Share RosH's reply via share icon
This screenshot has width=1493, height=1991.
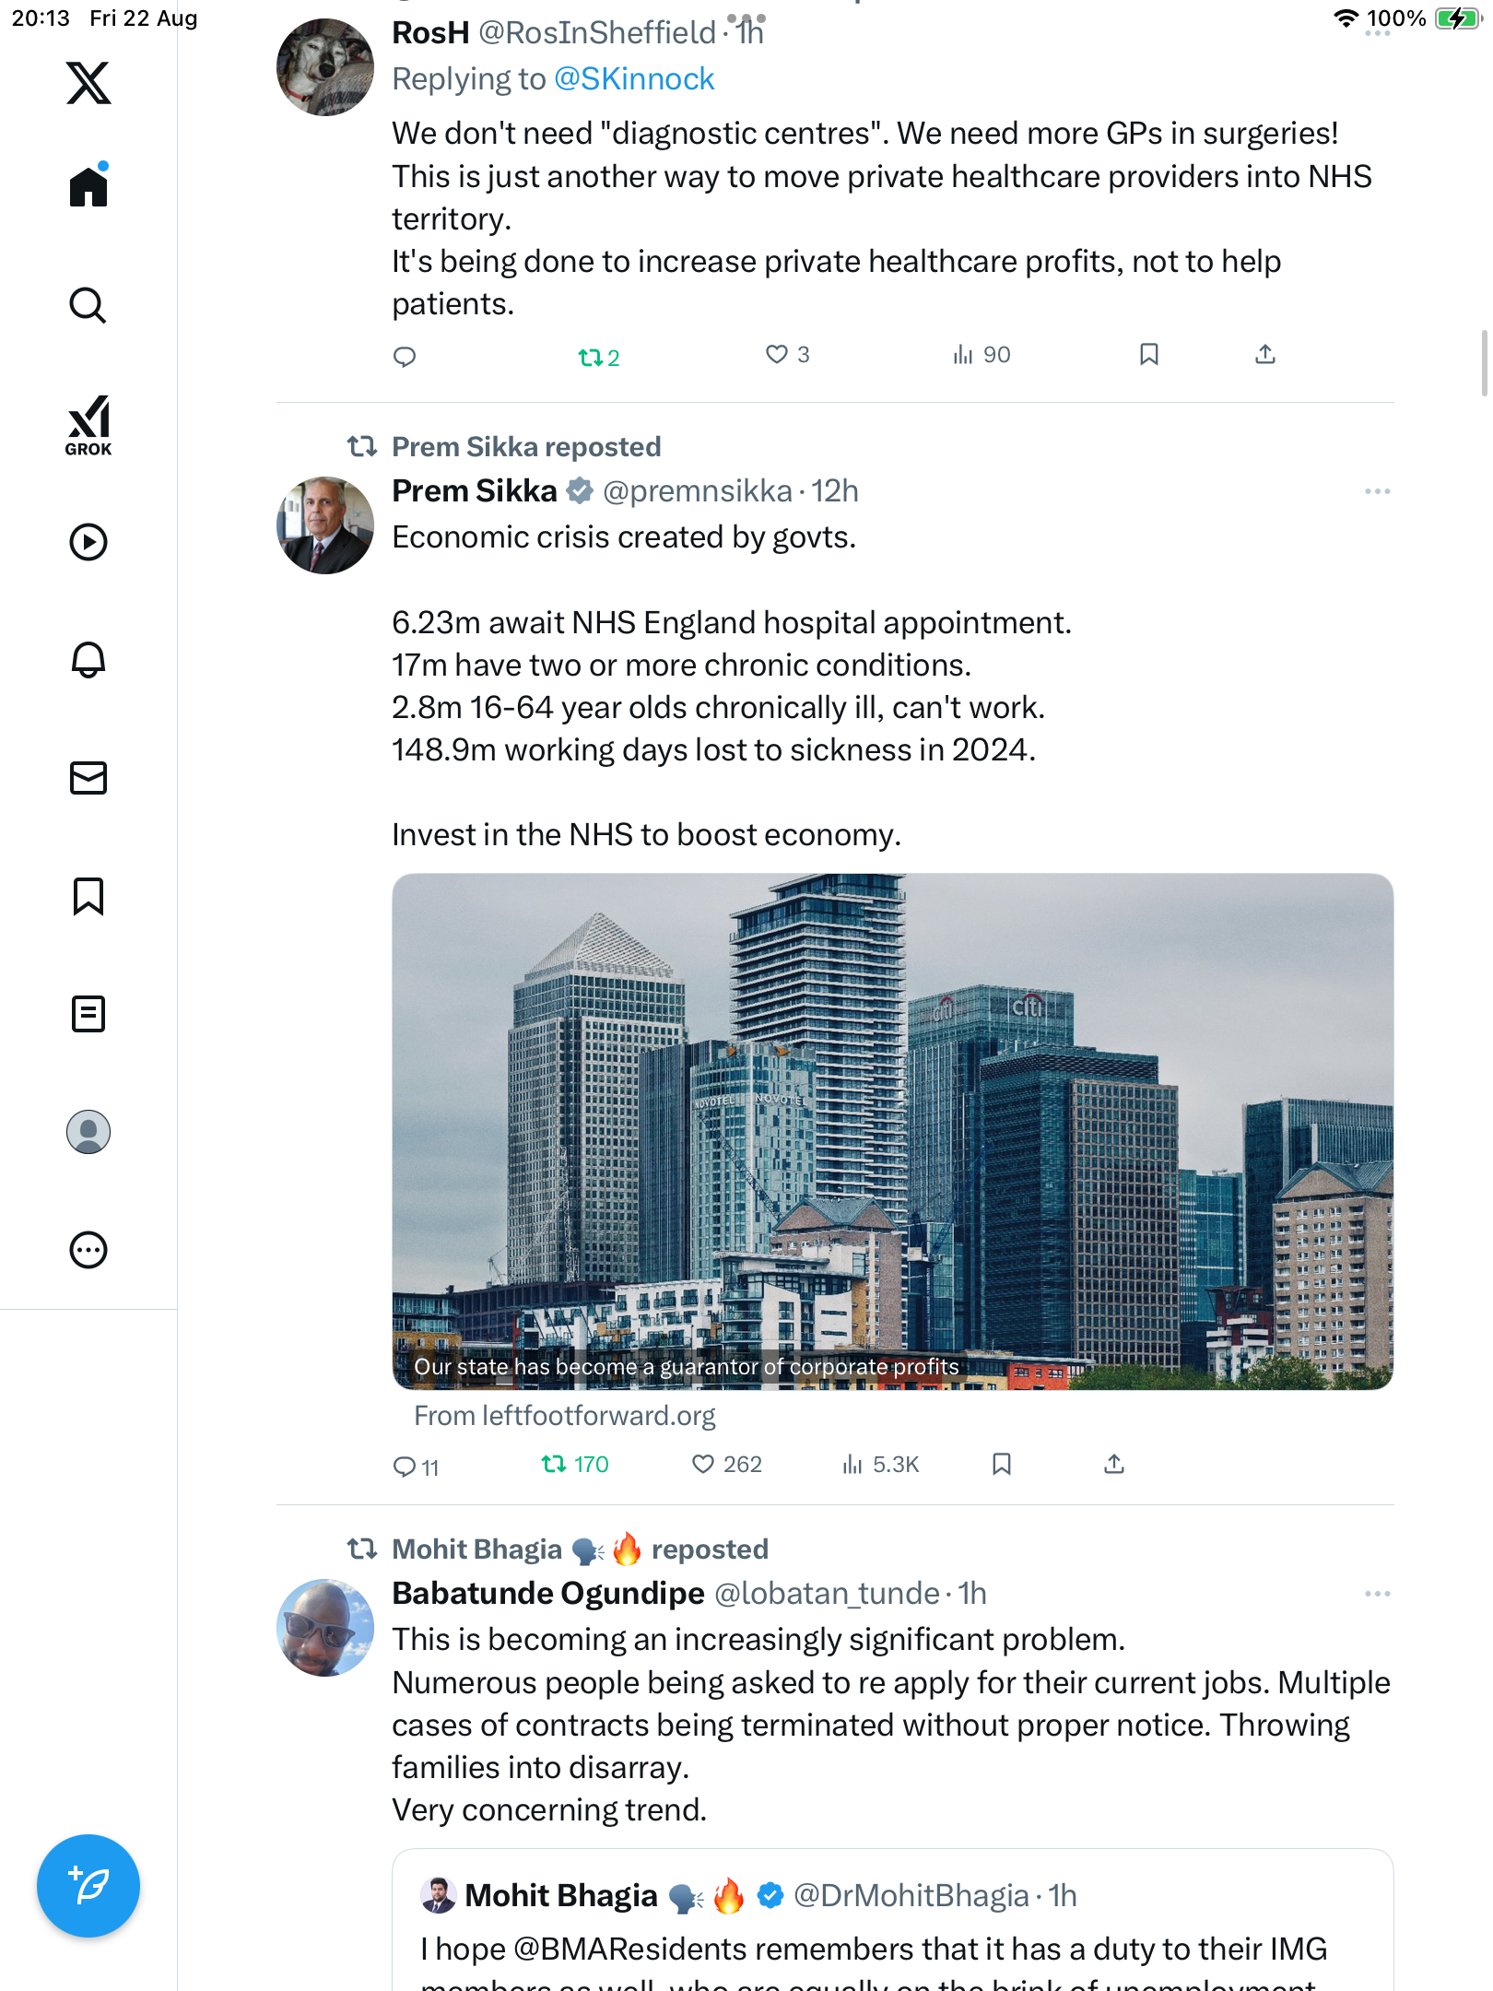point(1265,355)
